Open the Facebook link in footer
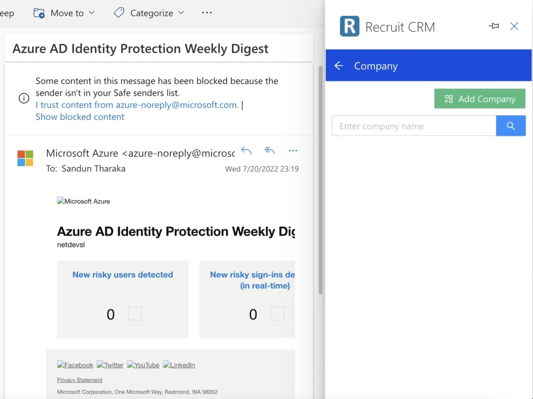Image resolution: width=533 pixels, height=399 pixels. pyautogui.click(x=75, y=365)
